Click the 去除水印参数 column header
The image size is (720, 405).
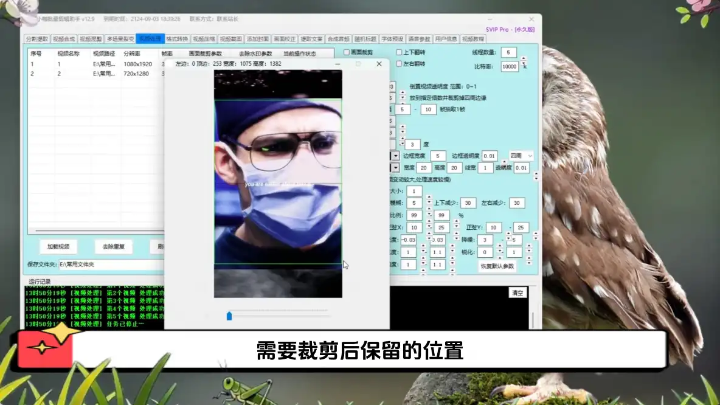click(x=255, y=54)
